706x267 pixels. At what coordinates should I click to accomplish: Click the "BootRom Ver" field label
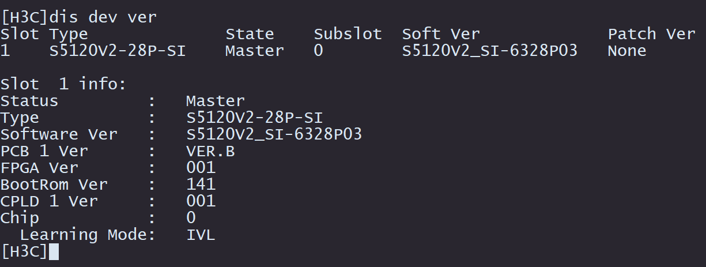coord(54,185)
